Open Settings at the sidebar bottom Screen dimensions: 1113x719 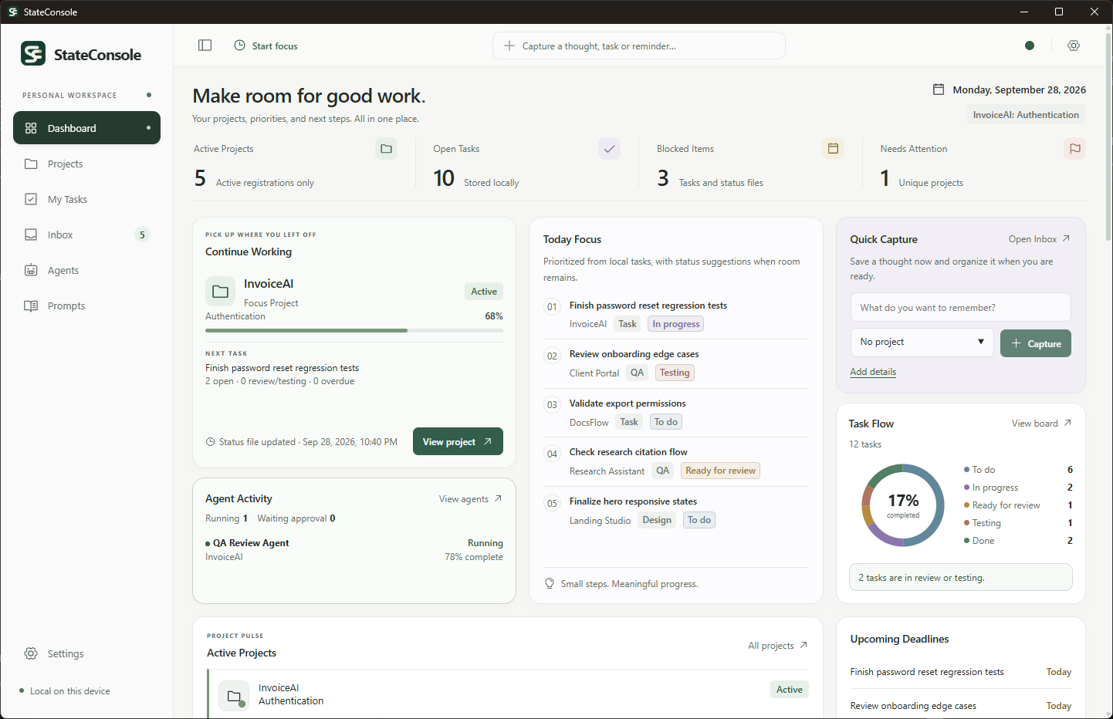coord(86,653)
